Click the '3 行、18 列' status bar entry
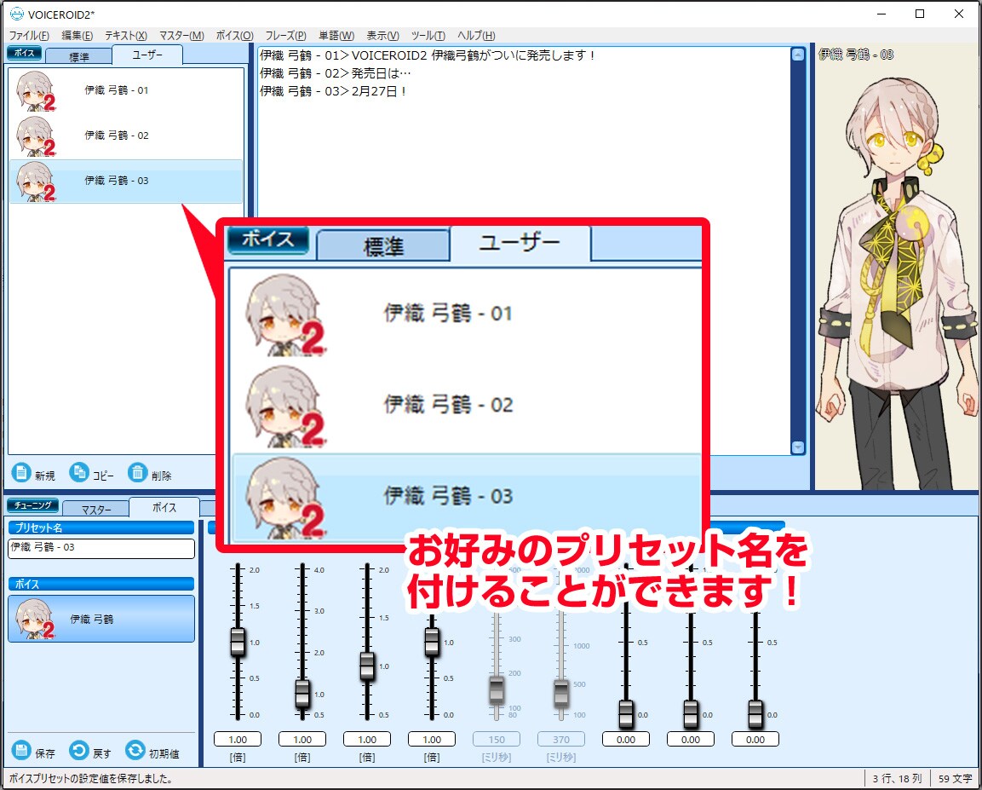This screenshot has height=790, width=982. point(897,779)
